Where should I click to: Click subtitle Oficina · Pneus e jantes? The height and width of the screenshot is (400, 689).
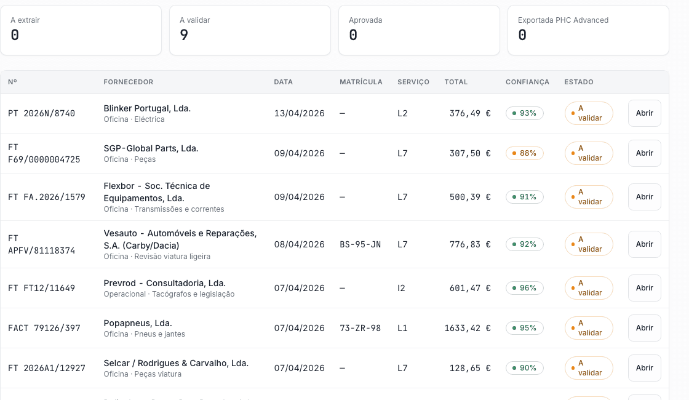coord(144,334)
